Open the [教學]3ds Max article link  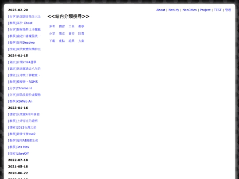(x=19, y=147)
